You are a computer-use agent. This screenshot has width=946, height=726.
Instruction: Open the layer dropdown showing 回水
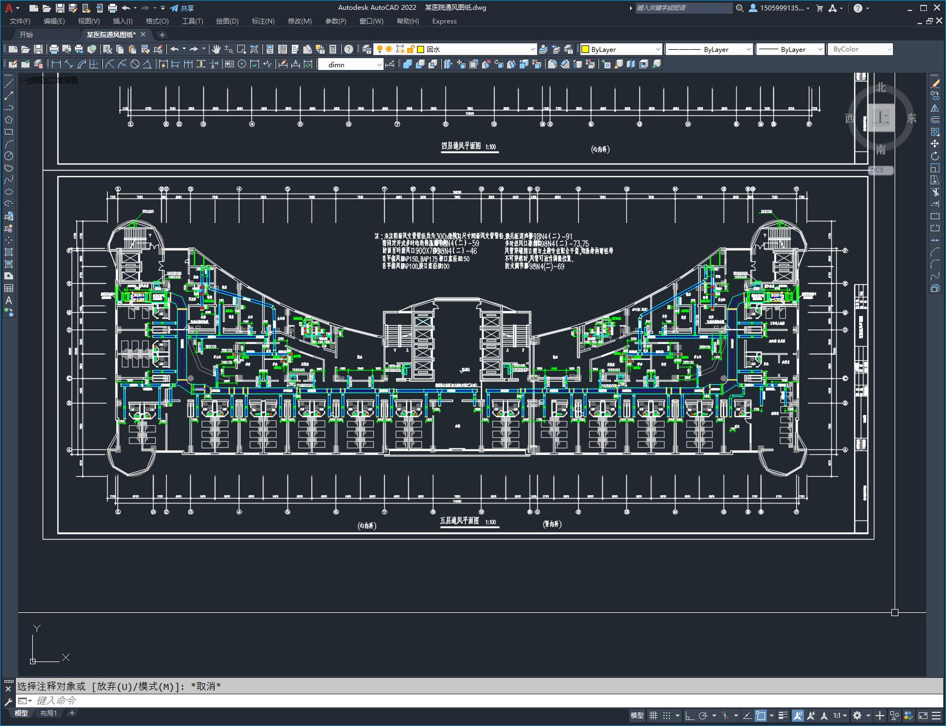(455, 49)
